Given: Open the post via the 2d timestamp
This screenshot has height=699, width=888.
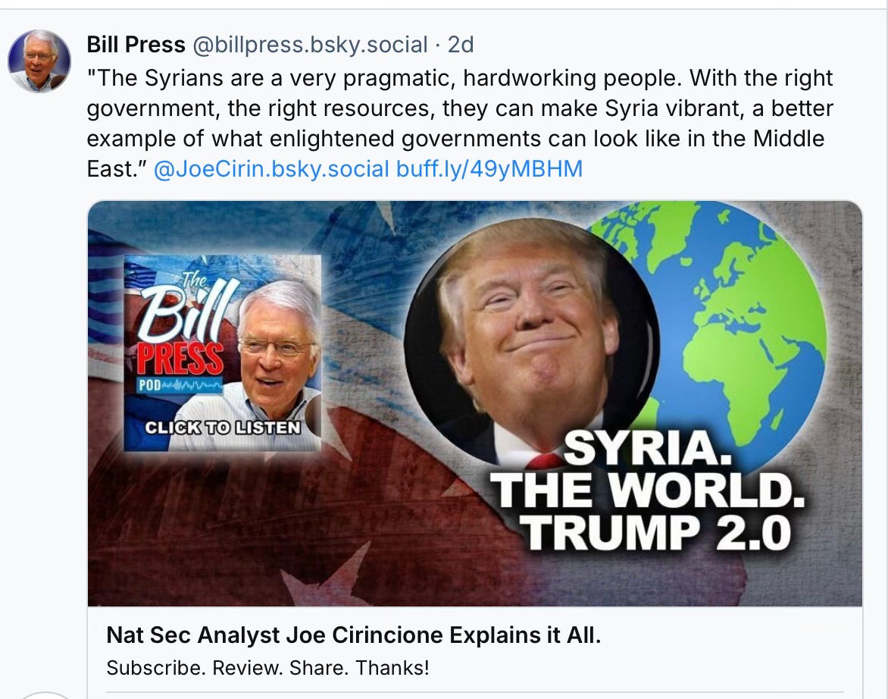Looking at the screenshot, I should pyautogui.click(x=461, y=45).
